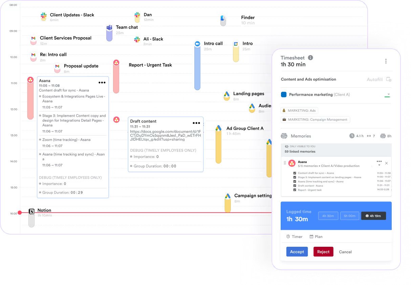Click the Notion icon on the timeline

(x=31, y=212)
